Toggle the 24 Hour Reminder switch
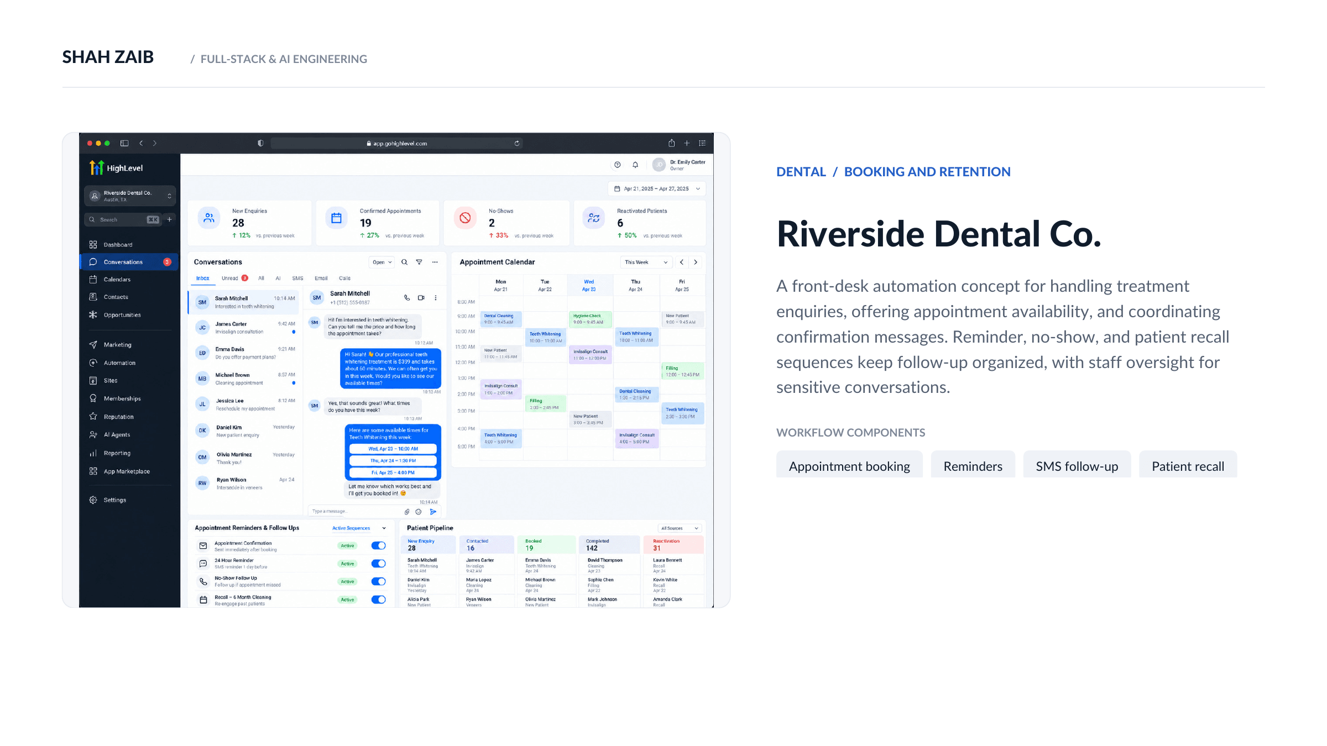 pos(379,564)
